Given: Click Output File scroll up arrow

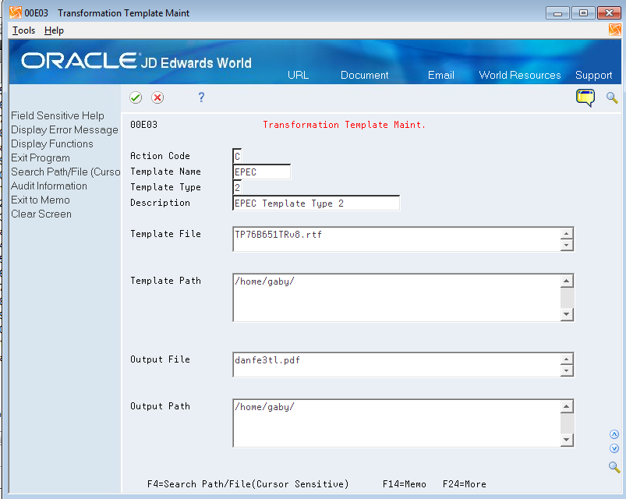Looking at the screenshot, I should pyautogui.click(x=567, y=359).
